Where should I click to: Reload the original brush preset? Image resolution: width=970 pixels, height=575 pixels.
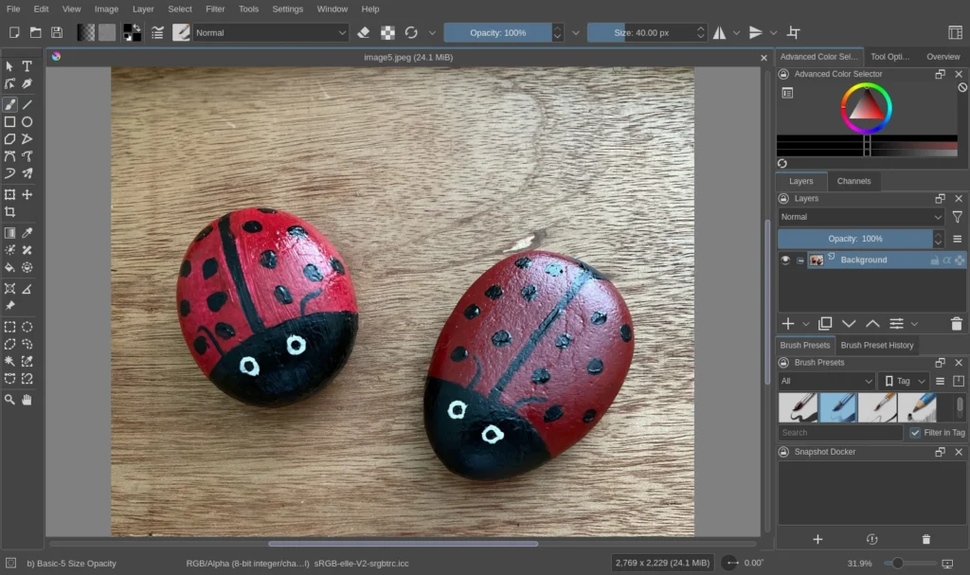[x=411, y=33]
